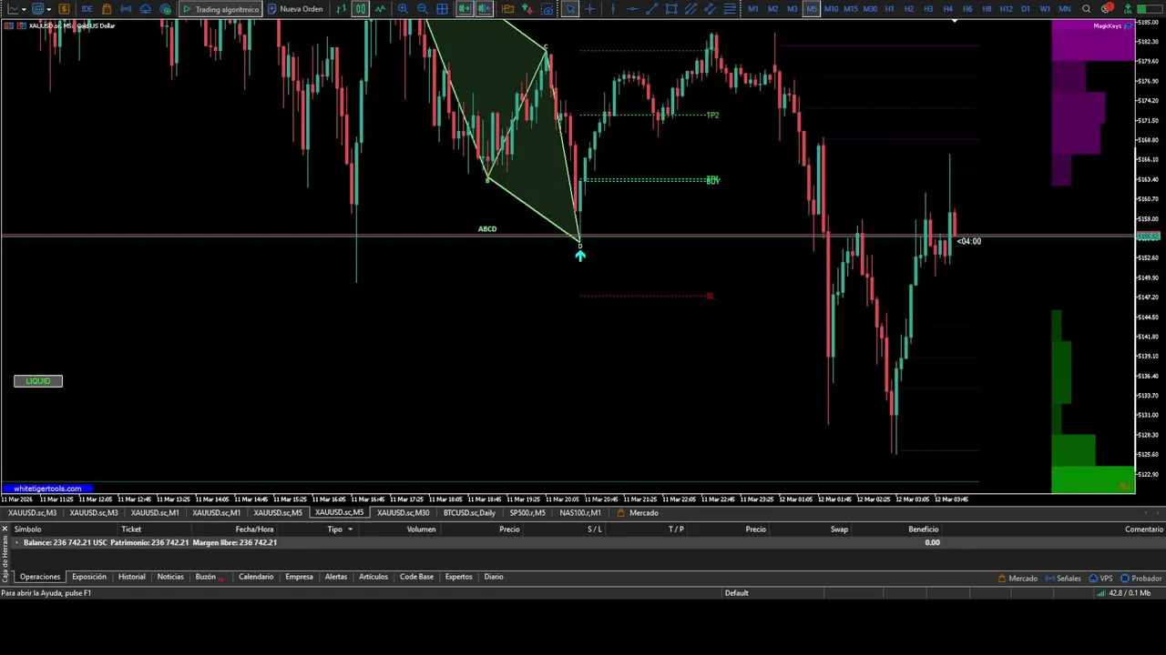Open the whitetigertools.com link
The image size is (1166, 655).
[x=47, y=489]
